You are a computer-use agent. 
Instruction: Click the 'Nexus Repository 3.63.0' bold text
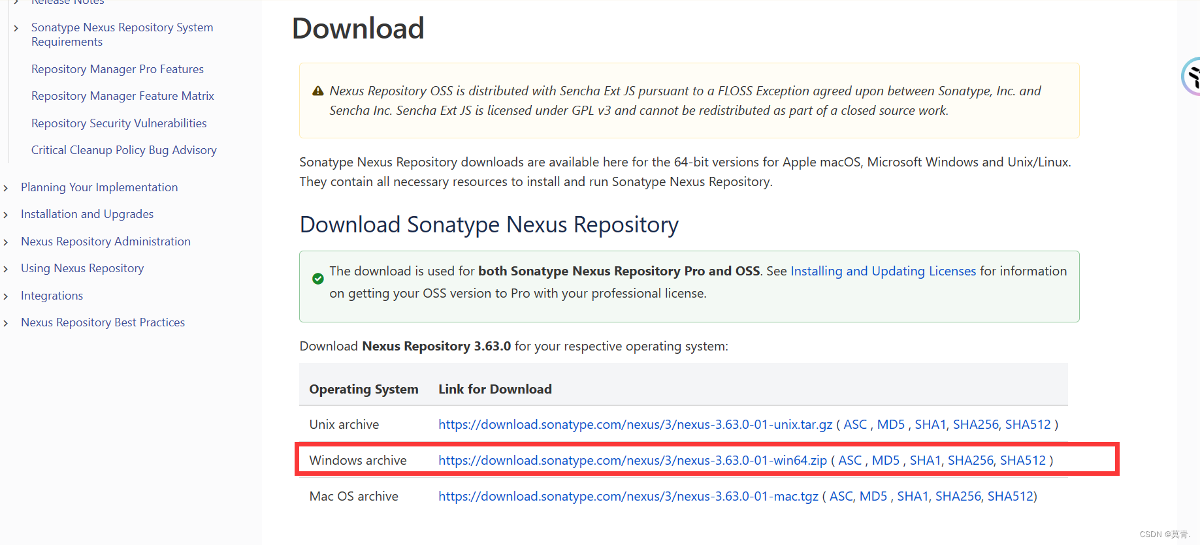[x=436, y=346]
